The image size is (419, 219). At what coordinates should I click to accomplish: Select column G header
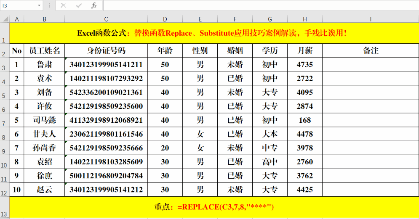tap(270, 19)
